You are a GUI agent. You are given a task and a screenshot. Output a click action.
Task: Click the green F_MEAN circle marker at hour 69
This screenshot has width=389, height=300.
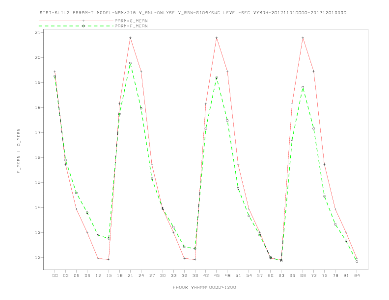click(x=303, y=87)
